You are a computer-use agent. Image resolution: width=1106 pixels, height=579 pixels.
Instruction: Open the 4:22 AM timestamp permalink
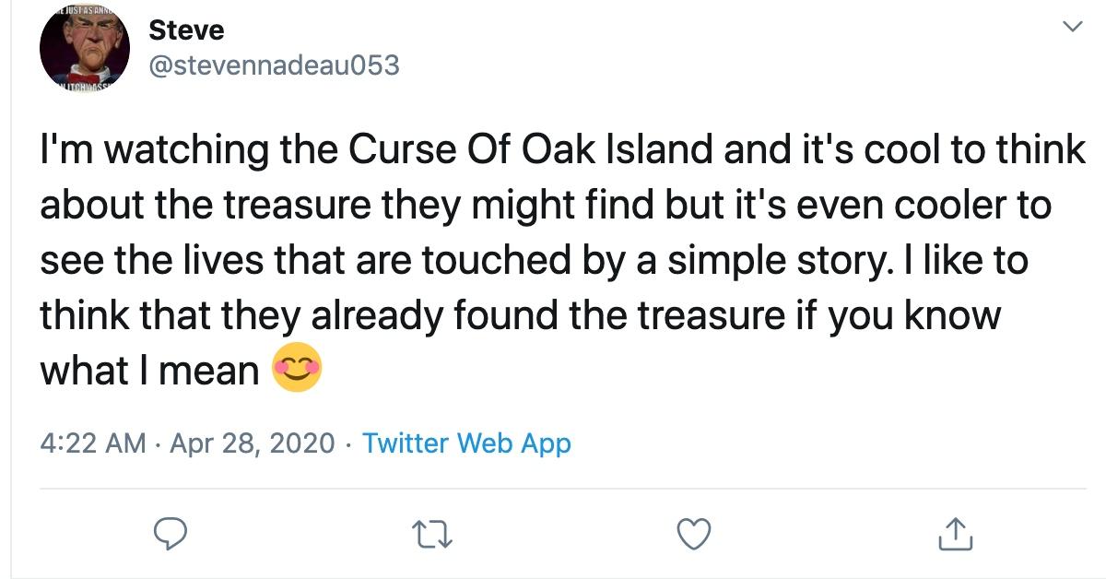(x=93, y=443)
